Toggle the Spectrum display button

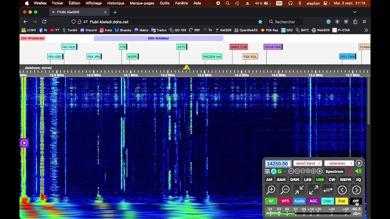point(334,172)
